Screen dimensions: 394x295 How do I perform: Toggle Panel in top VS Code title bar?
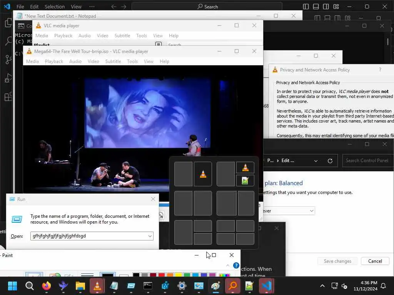pyautogui.click(x=316, y=7)
